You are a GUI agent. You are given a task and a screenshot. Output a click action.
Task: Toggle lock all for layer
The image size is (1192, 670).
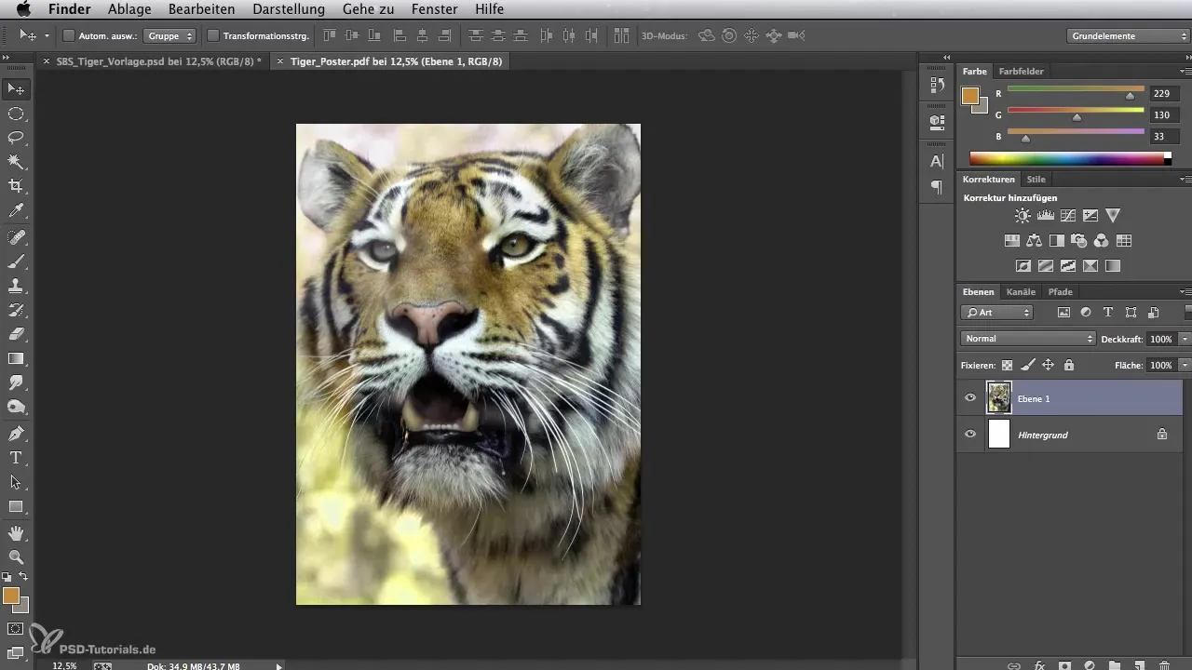click(1068, 366)
